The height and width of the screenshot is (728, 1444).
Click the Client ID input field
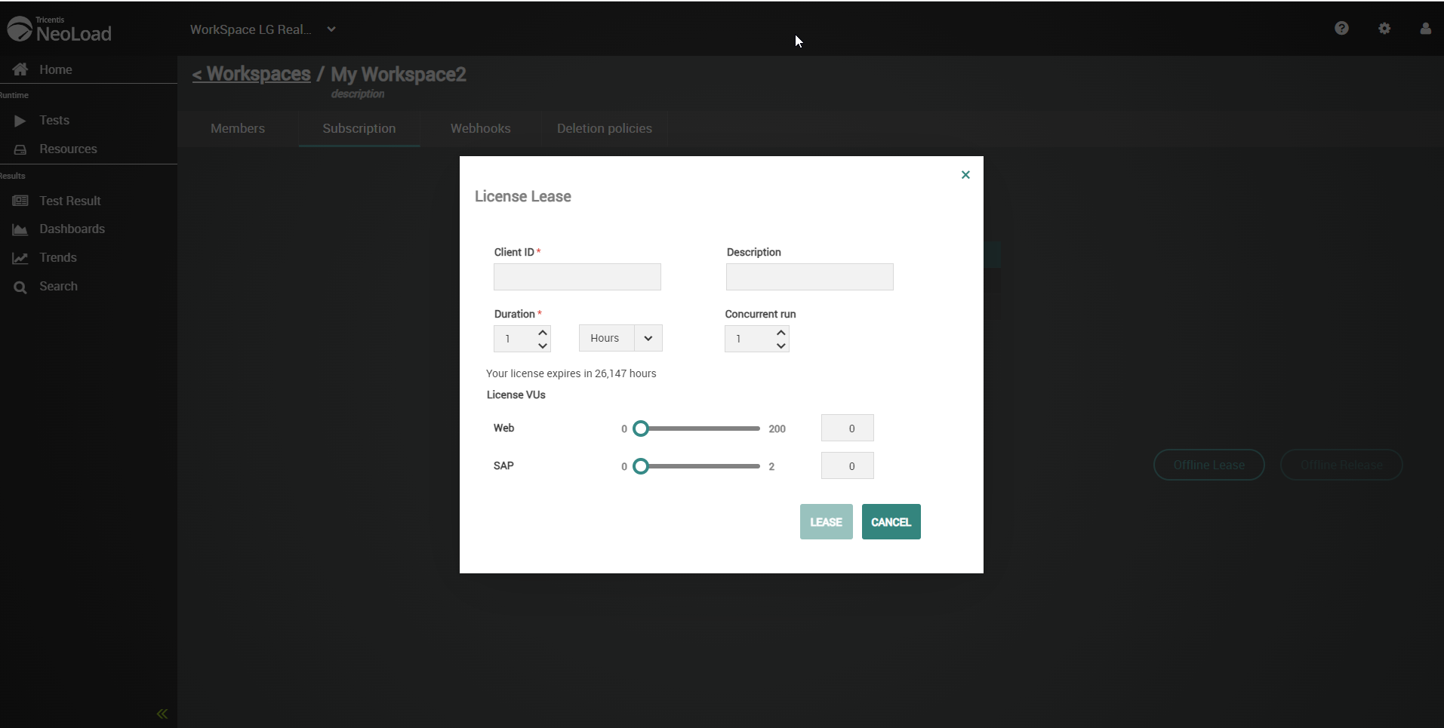577,277
